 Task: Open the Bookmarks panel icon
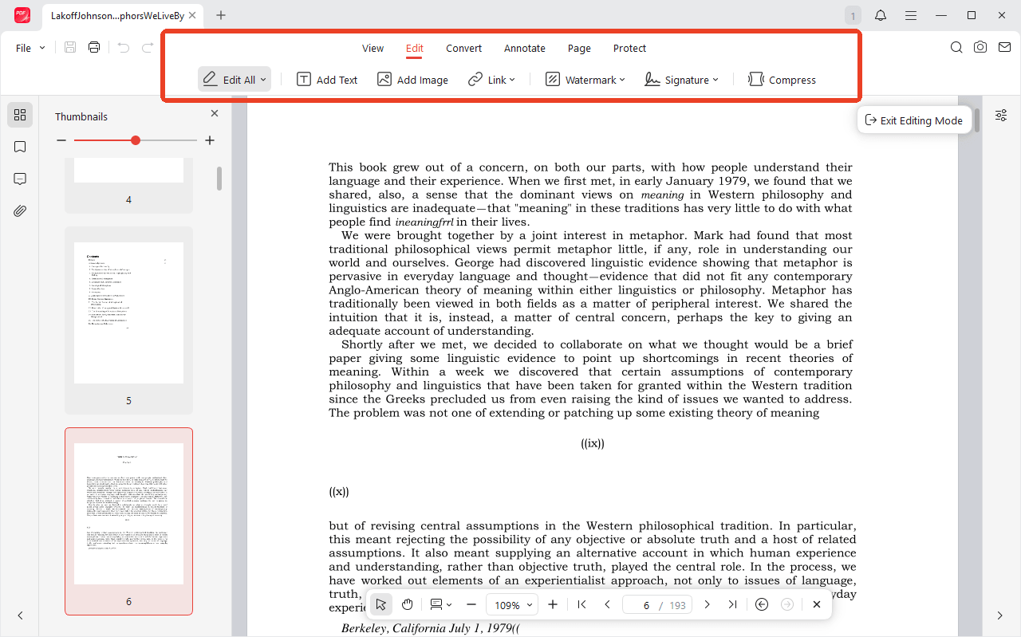(x=20, y=147)
